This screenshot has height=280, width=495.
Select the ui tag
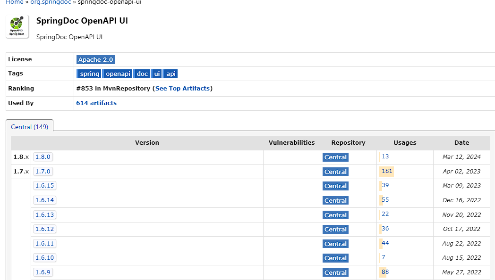pyautogui.click(x=157, y=74)
